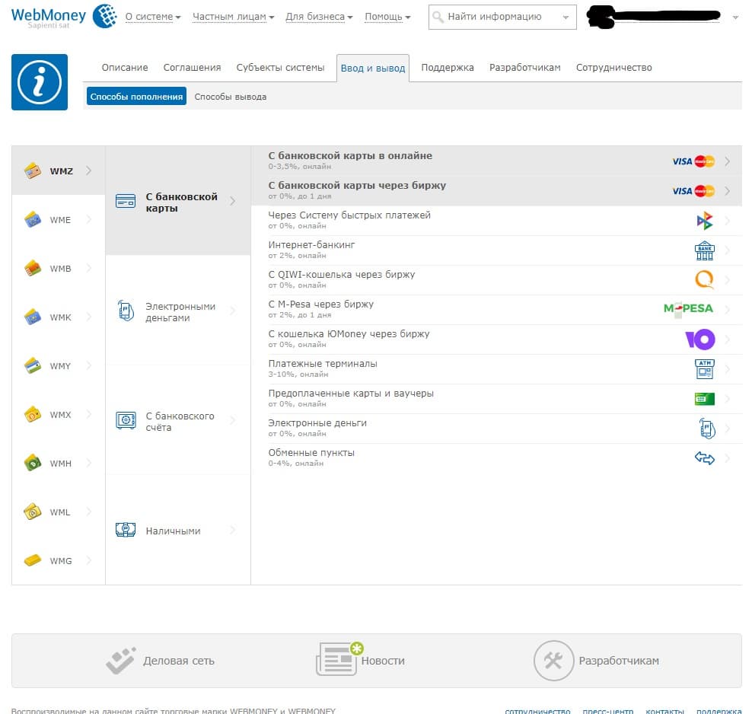The image size is (752, 714).
Task: Open the Разработчикам tab in top navigation
Action: pyautogui.click(x=524, y=68)
